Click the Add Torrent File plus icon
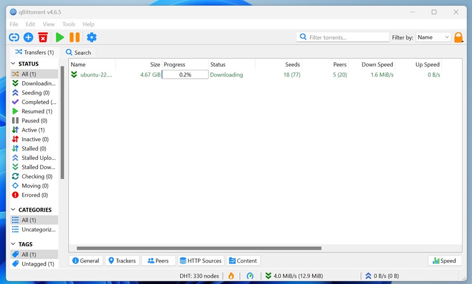Screen dimensions: 472x284 (28, 37)
